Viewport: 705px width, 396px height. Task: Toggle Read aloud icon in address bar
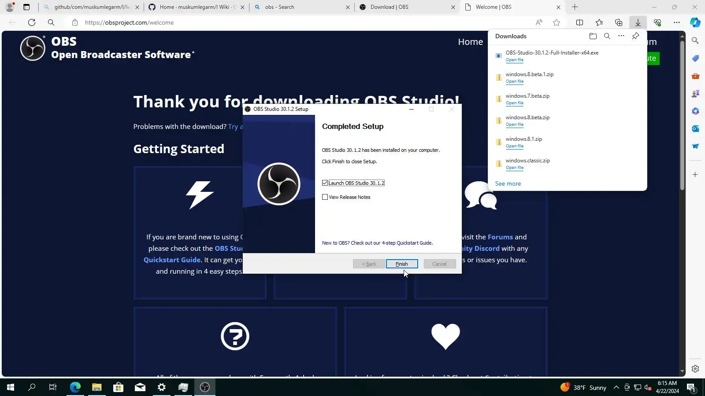[539, 22]
